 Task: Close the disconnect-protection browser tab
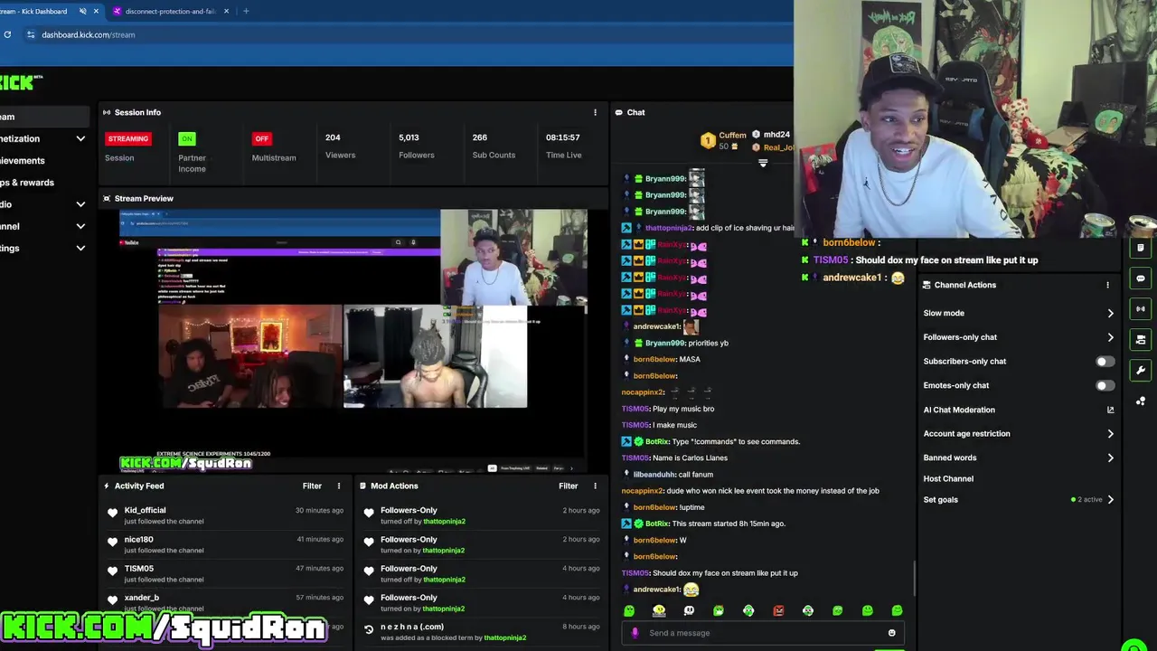pos(226,11)
